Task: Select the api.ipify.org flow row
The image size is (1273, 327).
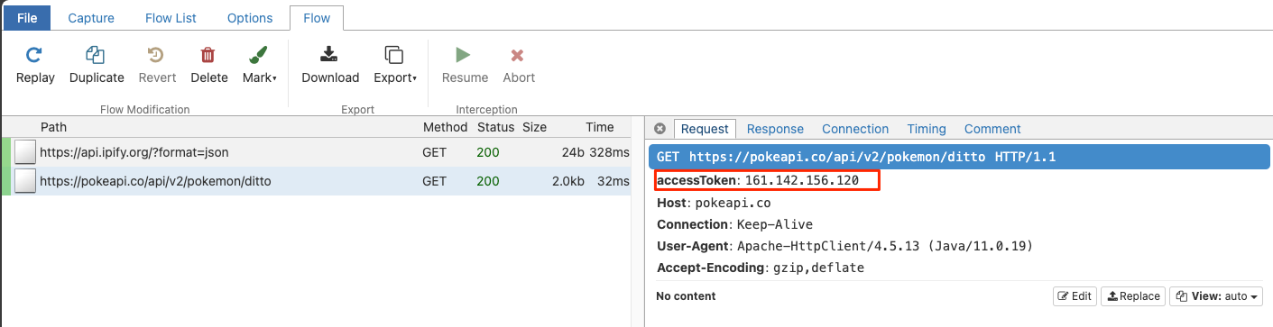Action: tap(315, 152)
